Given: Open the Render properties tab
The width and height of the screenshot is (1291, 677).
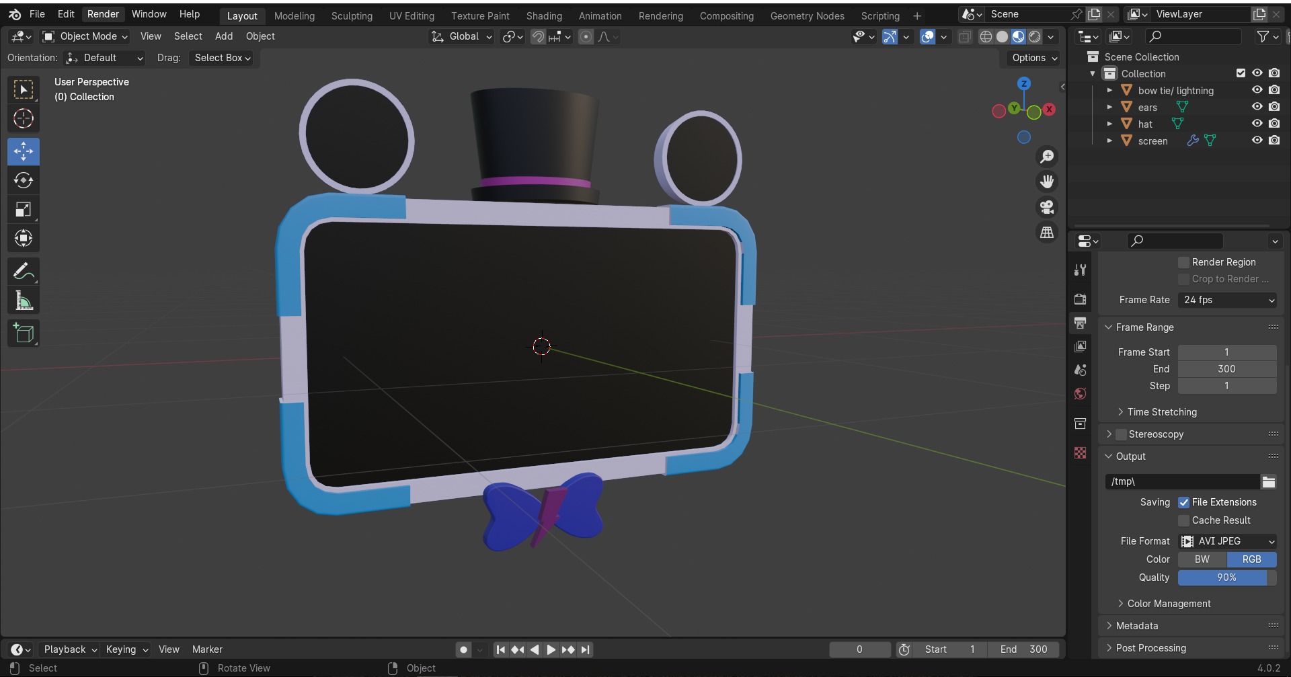Looking at the screenshot, I should point(1081,299).
